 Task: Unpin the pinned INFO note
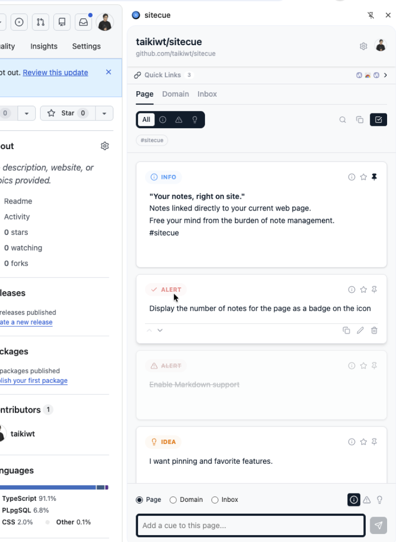click(374, 177)
